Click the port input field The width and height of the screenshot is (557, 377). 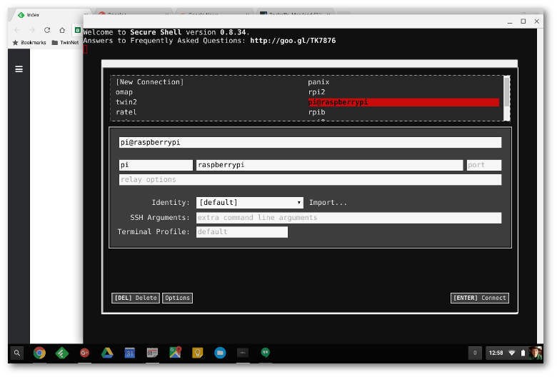(484, 165)
